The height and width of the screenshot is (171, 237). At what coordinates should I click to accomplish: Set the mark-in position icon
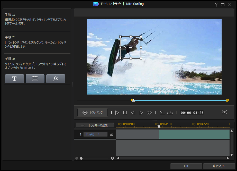[x=162, y=113]
